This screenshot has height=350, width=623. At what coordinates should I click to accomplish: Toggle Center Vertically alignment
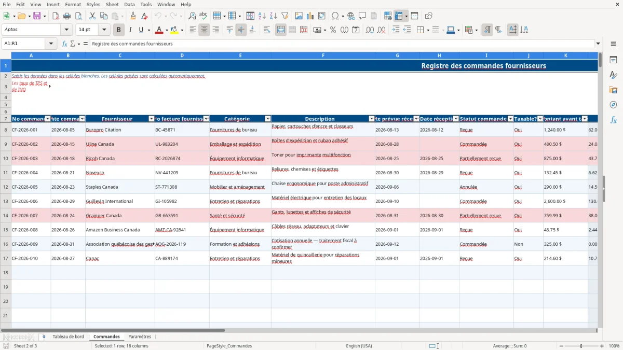[241, 30]
